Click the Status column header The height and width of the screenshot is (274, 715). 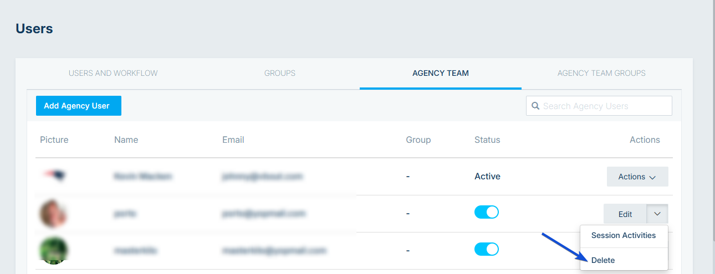487,140
